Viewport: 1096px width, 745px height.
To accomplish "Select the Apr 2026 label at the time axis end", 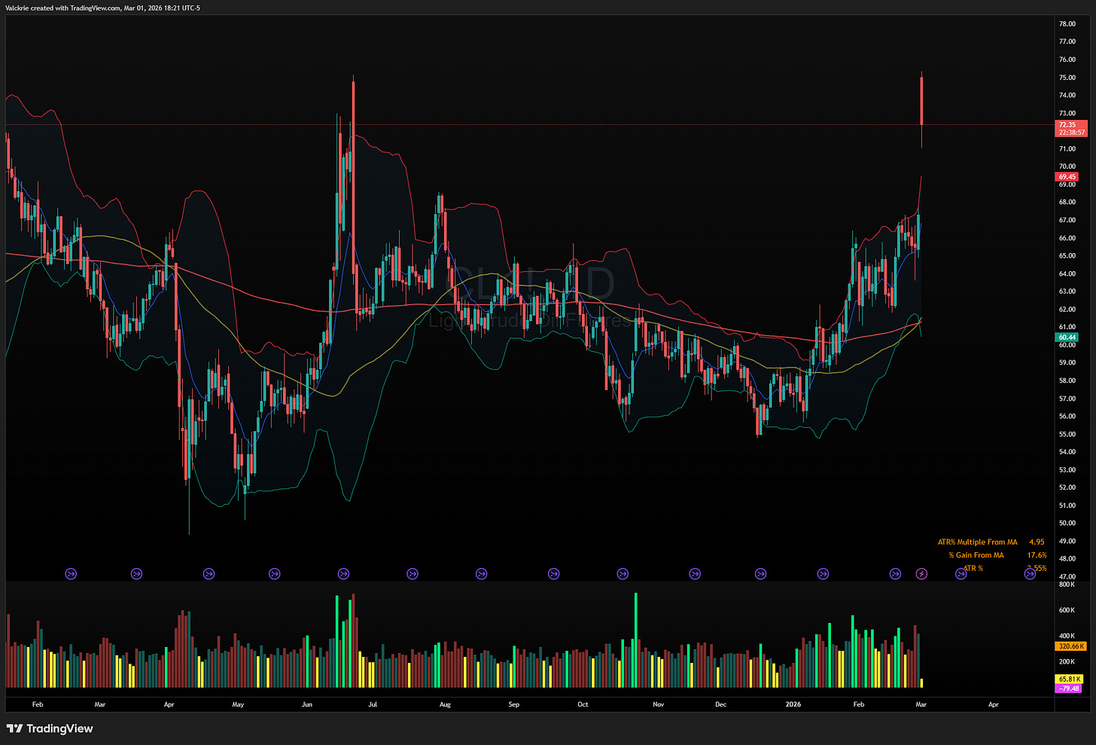I will tap(993, 704).
